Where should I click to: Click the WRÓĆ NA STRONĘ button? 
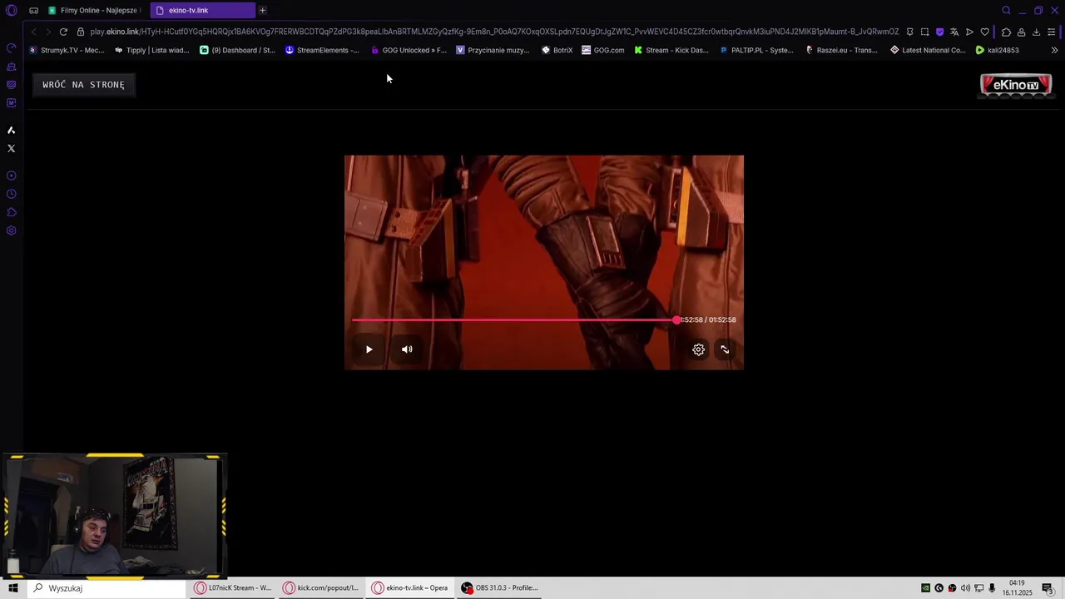pos(83,85)
